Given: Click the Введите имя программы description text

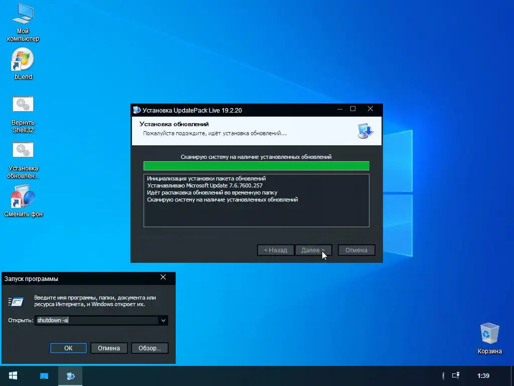Looking at the screenshot, I should 95,301.
